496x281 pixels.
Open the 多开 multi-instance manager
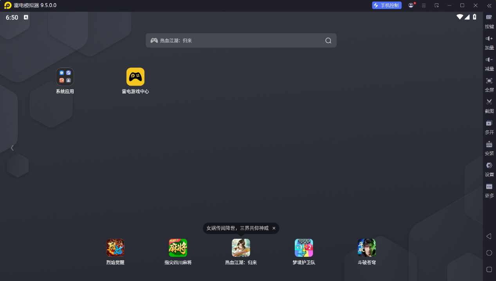(489, 127)
